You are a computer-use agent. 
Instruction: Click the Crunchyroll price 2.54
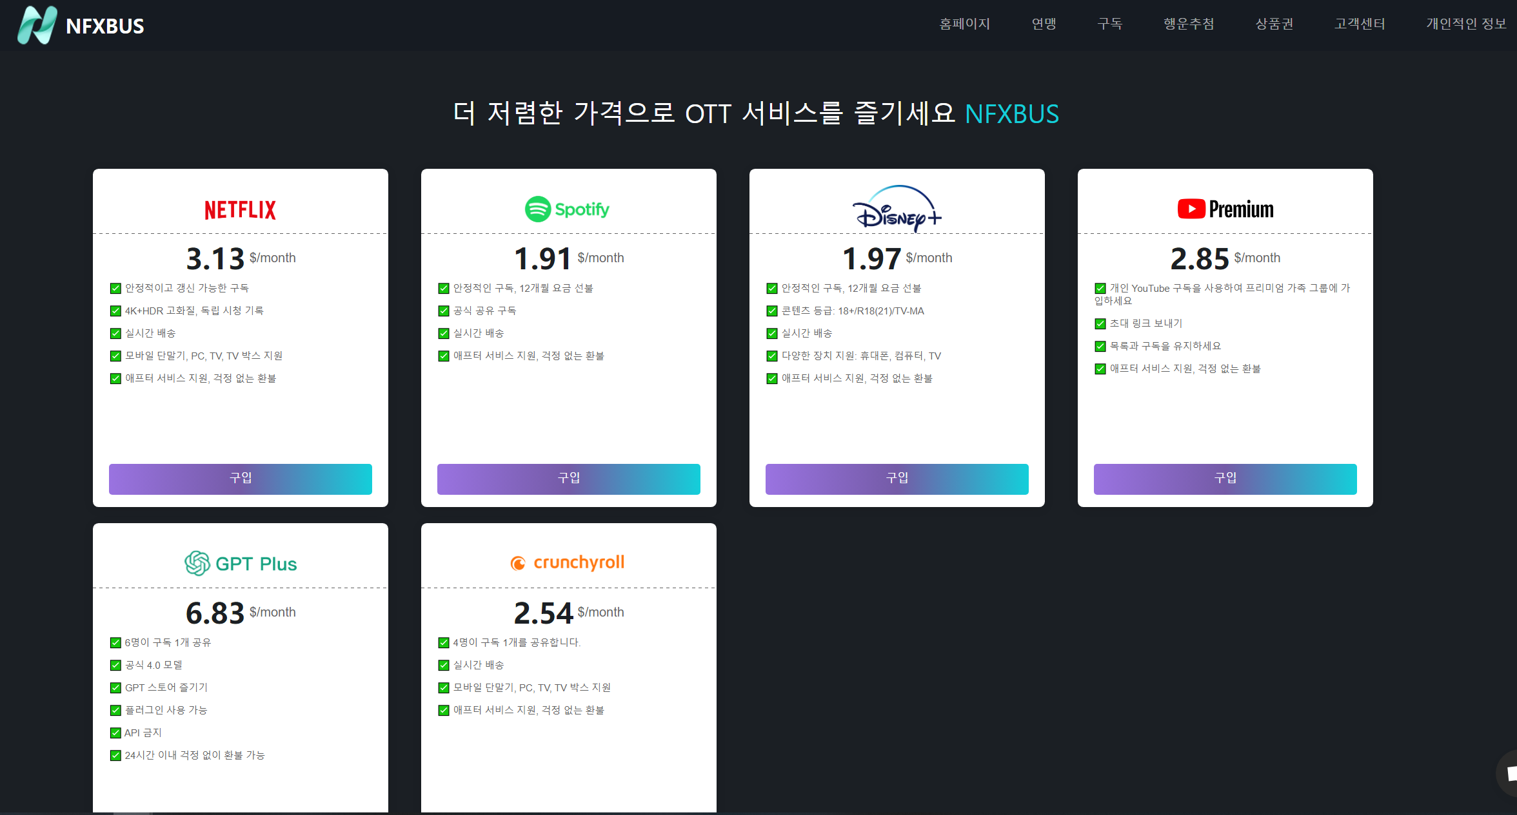tap(543, 613)
